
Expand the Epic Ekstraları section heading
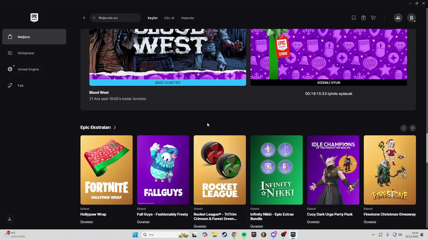point(98,128)
